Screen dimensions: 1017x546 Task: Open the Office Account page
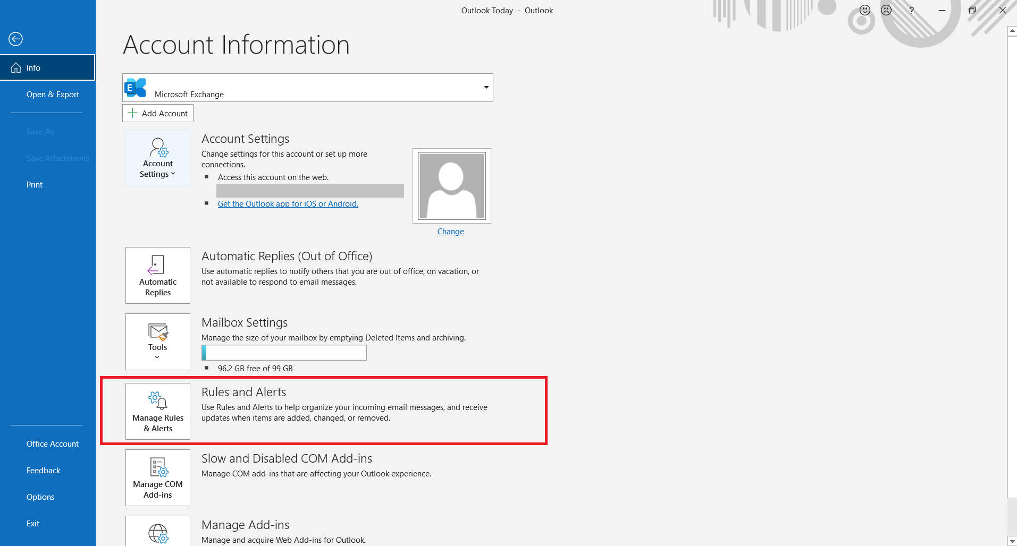click(52, 443)
